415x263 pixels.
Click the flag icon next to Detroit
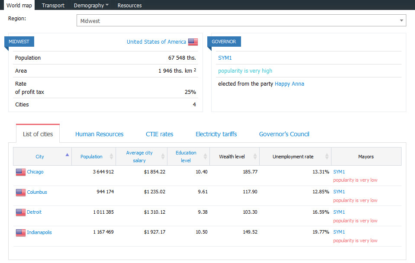pos(21,212)
